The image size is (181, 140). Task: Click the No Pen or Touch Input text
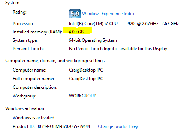(118, 49)
